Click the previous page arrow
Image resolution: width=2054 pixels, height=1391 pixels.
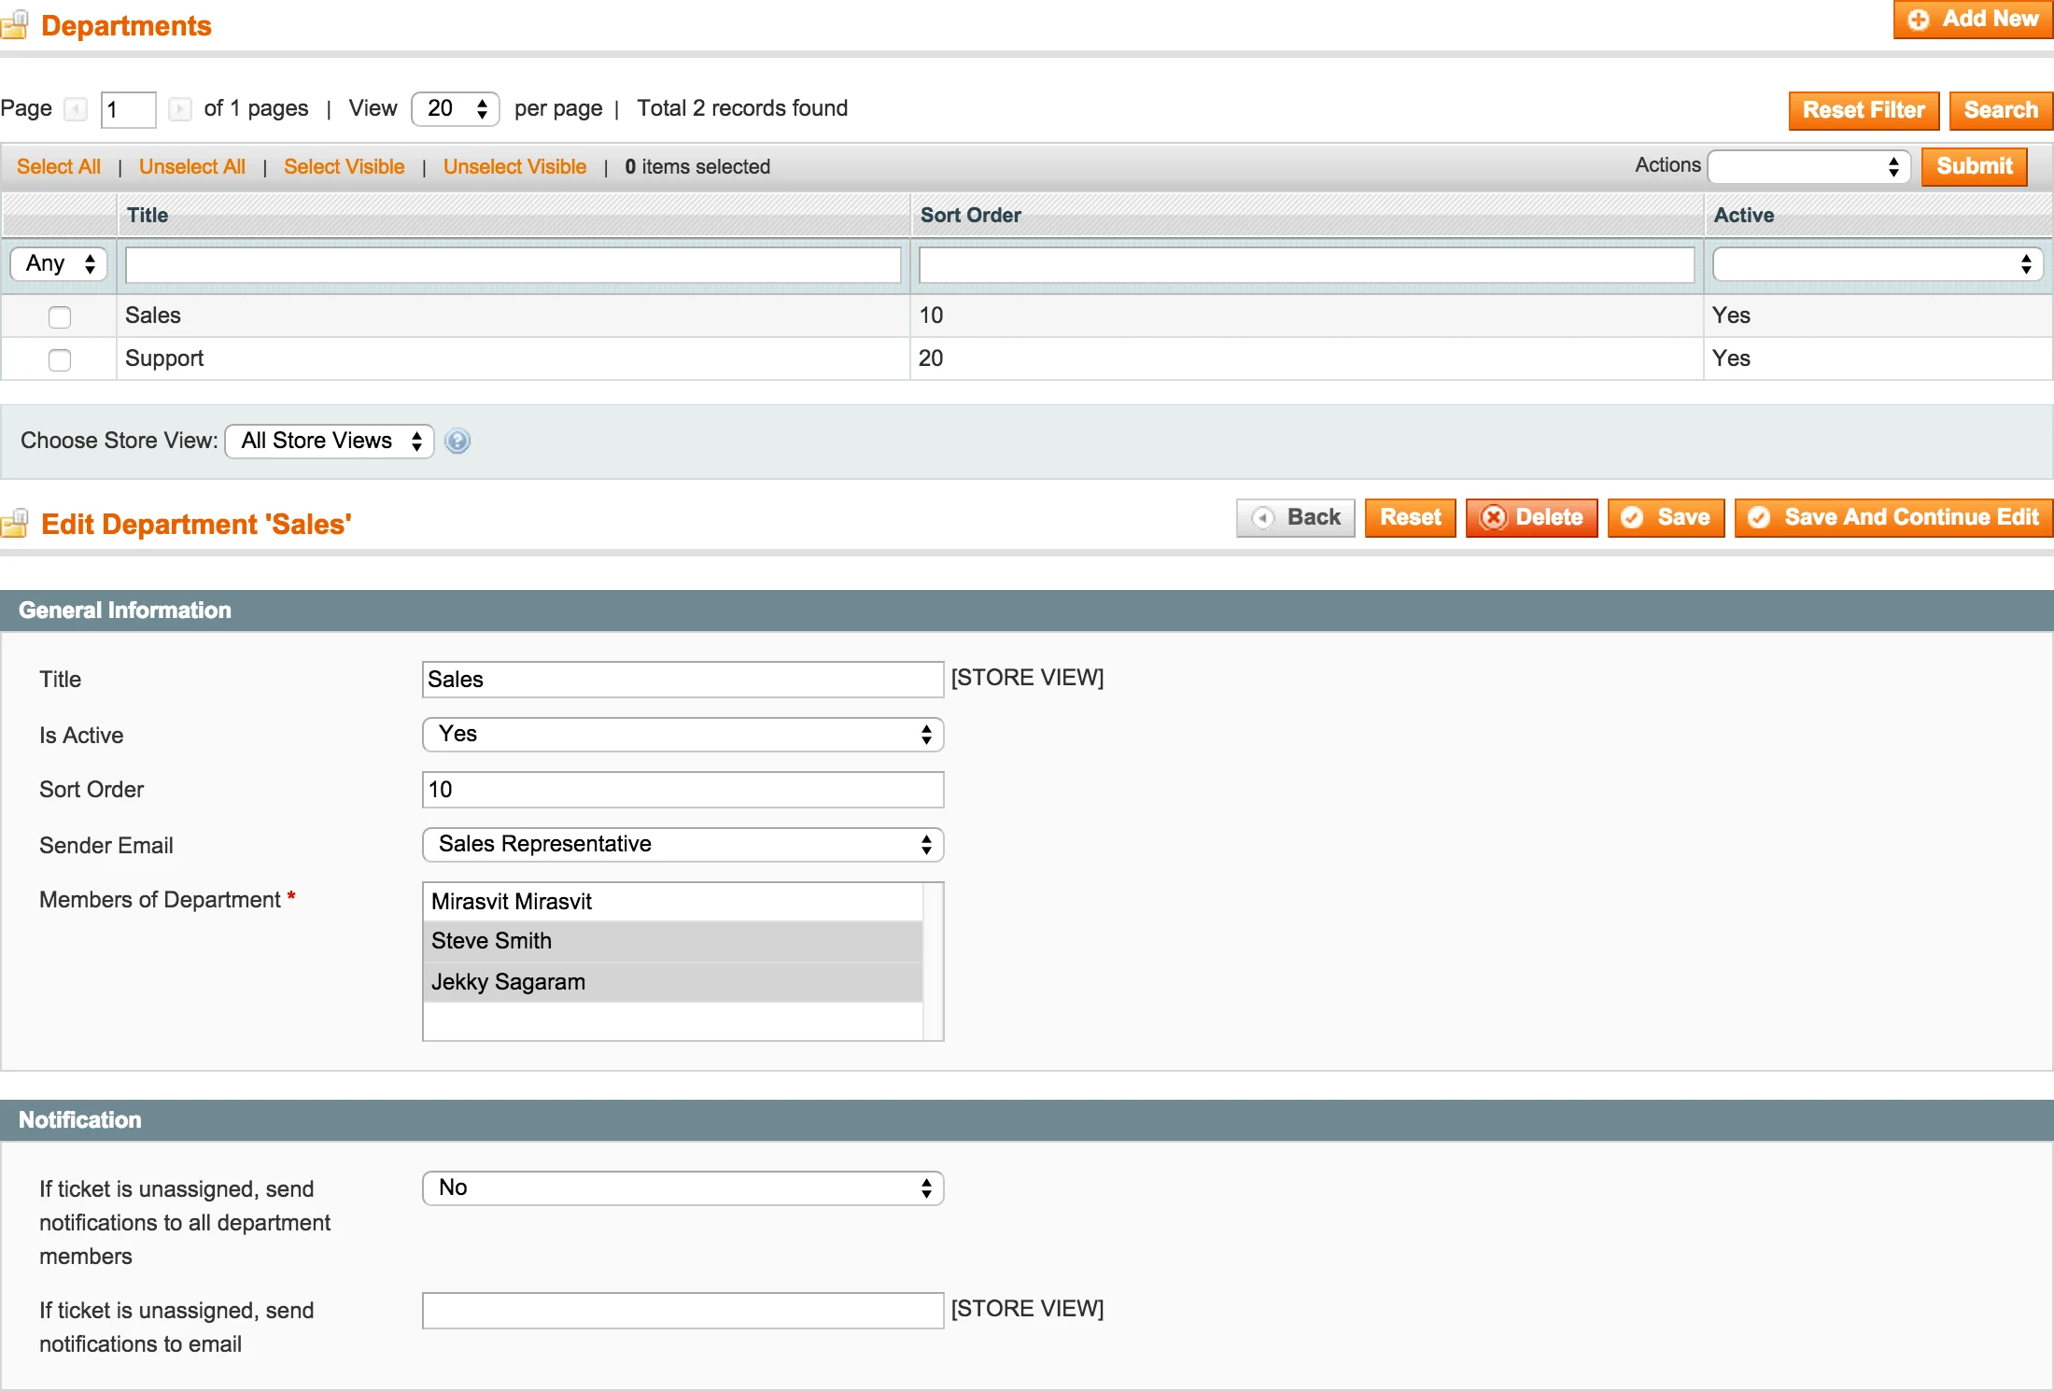click(76, 109)
